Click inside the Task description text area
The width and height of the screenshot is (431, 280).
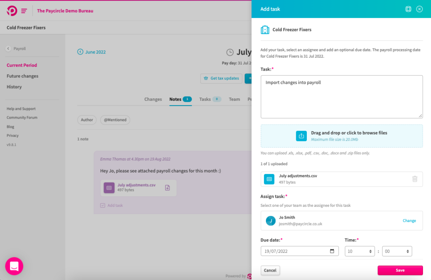(x=341, y=97)
